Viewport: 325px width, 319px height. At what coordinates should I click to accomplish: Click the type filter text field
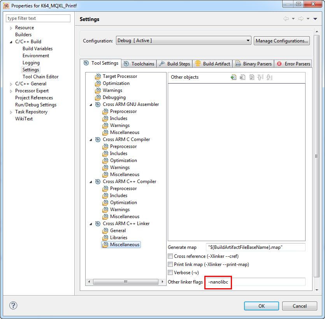coord(38,18)
